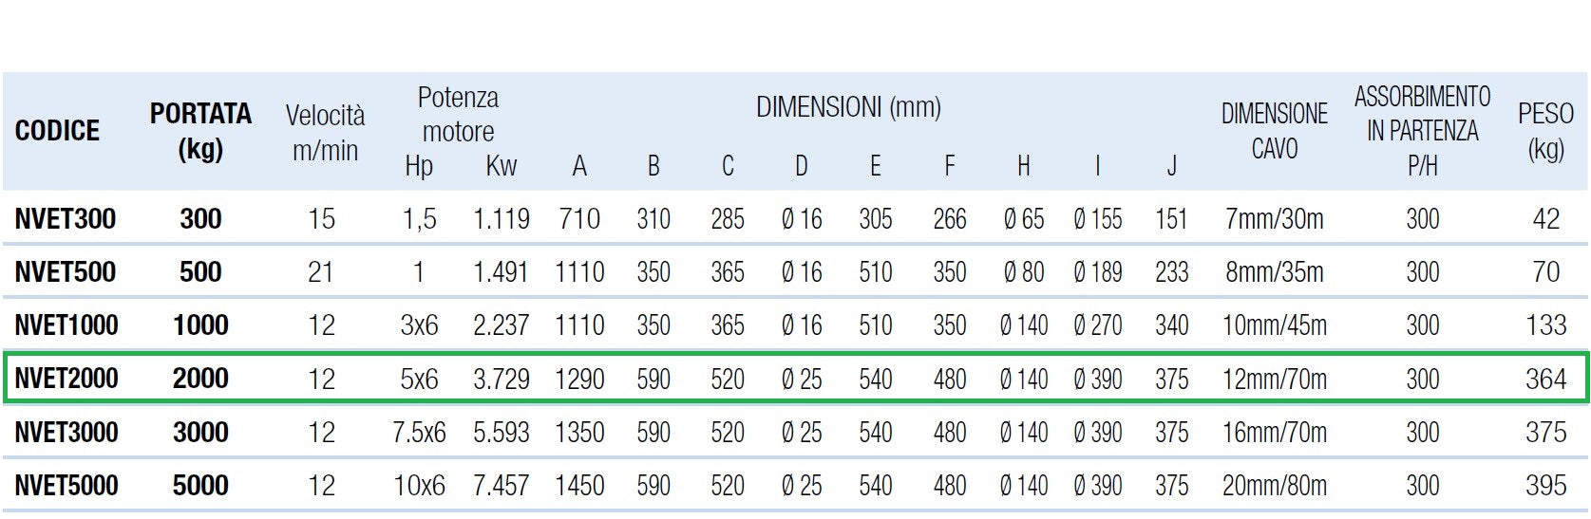Screen dimensions: 1591x519
Task: Click the DIMENSIONE CAVO column header
Action: (1274, 131)
